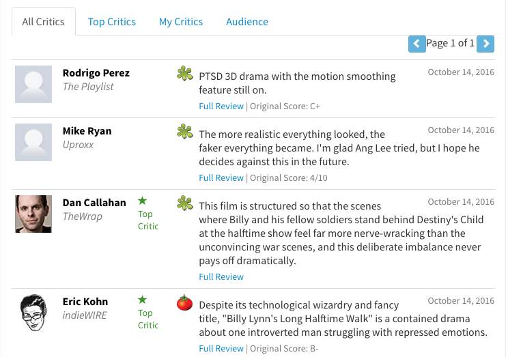Open Dan Callahan's Full Review link
Viewport: 508px width, 357px height.
click(221, 277)
